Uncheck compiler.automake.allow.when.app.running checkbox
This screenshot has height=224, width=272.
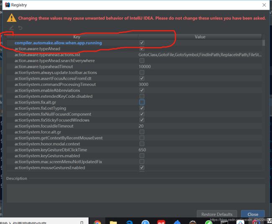(142, 43)
